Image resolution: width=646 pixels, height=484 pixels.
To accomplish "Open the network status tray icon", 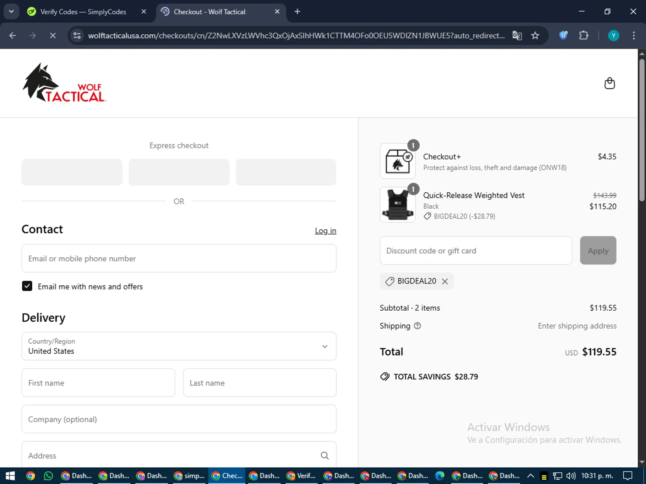I will [557, 476].
